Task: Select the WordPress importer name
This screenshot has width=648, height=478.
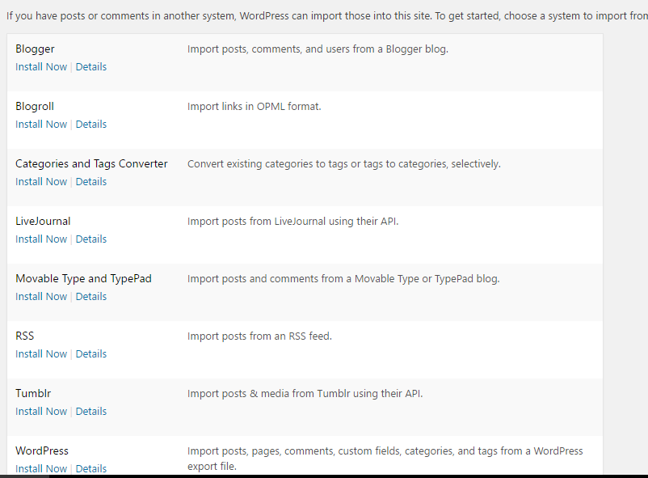Action: 42,451
